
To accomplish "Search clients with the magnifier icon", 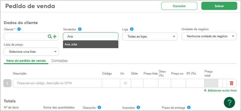I will click(x=50, y=36).
